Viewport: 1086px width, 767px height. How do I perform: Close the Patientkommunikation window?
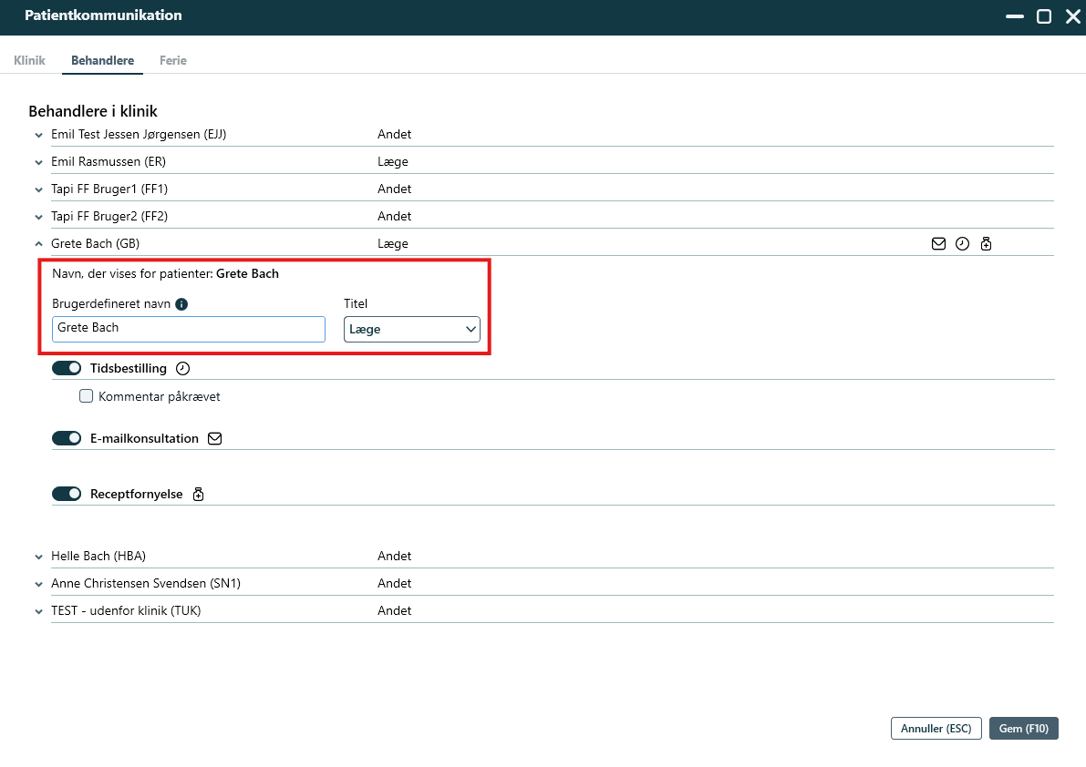1073,16
